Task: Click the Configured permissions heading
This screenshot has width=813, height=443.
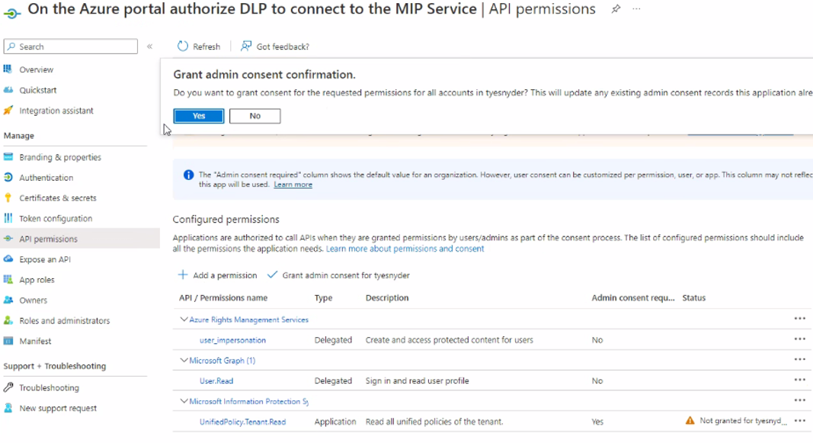Action: [x=226, y=220]
